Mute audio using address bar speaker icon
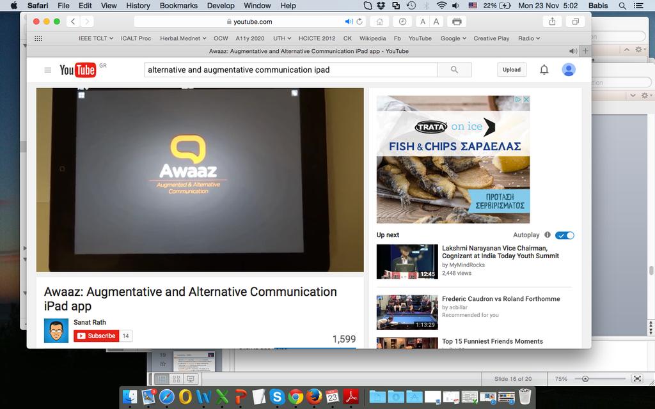This screenshot has height=409, width=655. pos(349,22)
